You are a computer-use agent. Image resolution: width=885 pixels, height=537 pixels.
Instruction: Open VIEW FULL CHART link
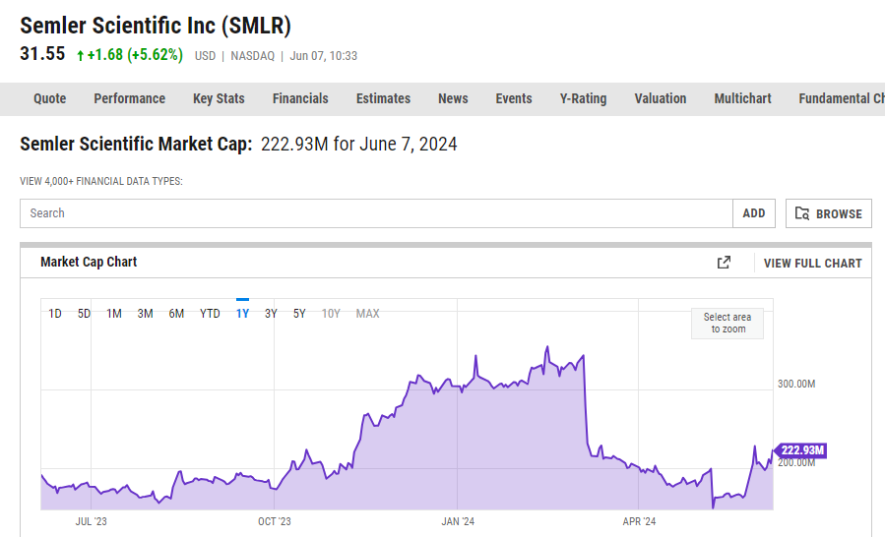click(x=813, y=264)
